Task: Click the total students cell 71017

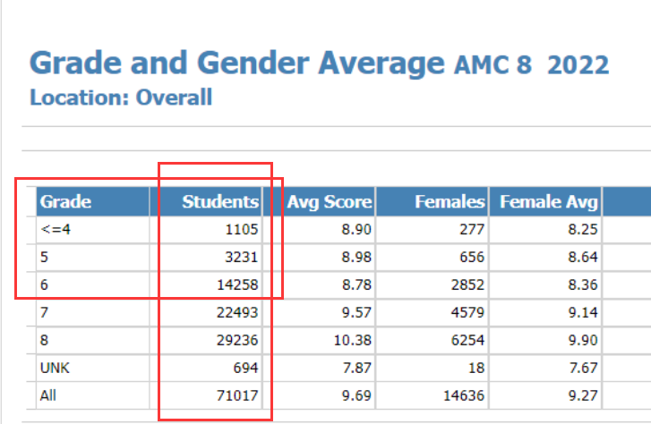Action: (x=236, y=394)
